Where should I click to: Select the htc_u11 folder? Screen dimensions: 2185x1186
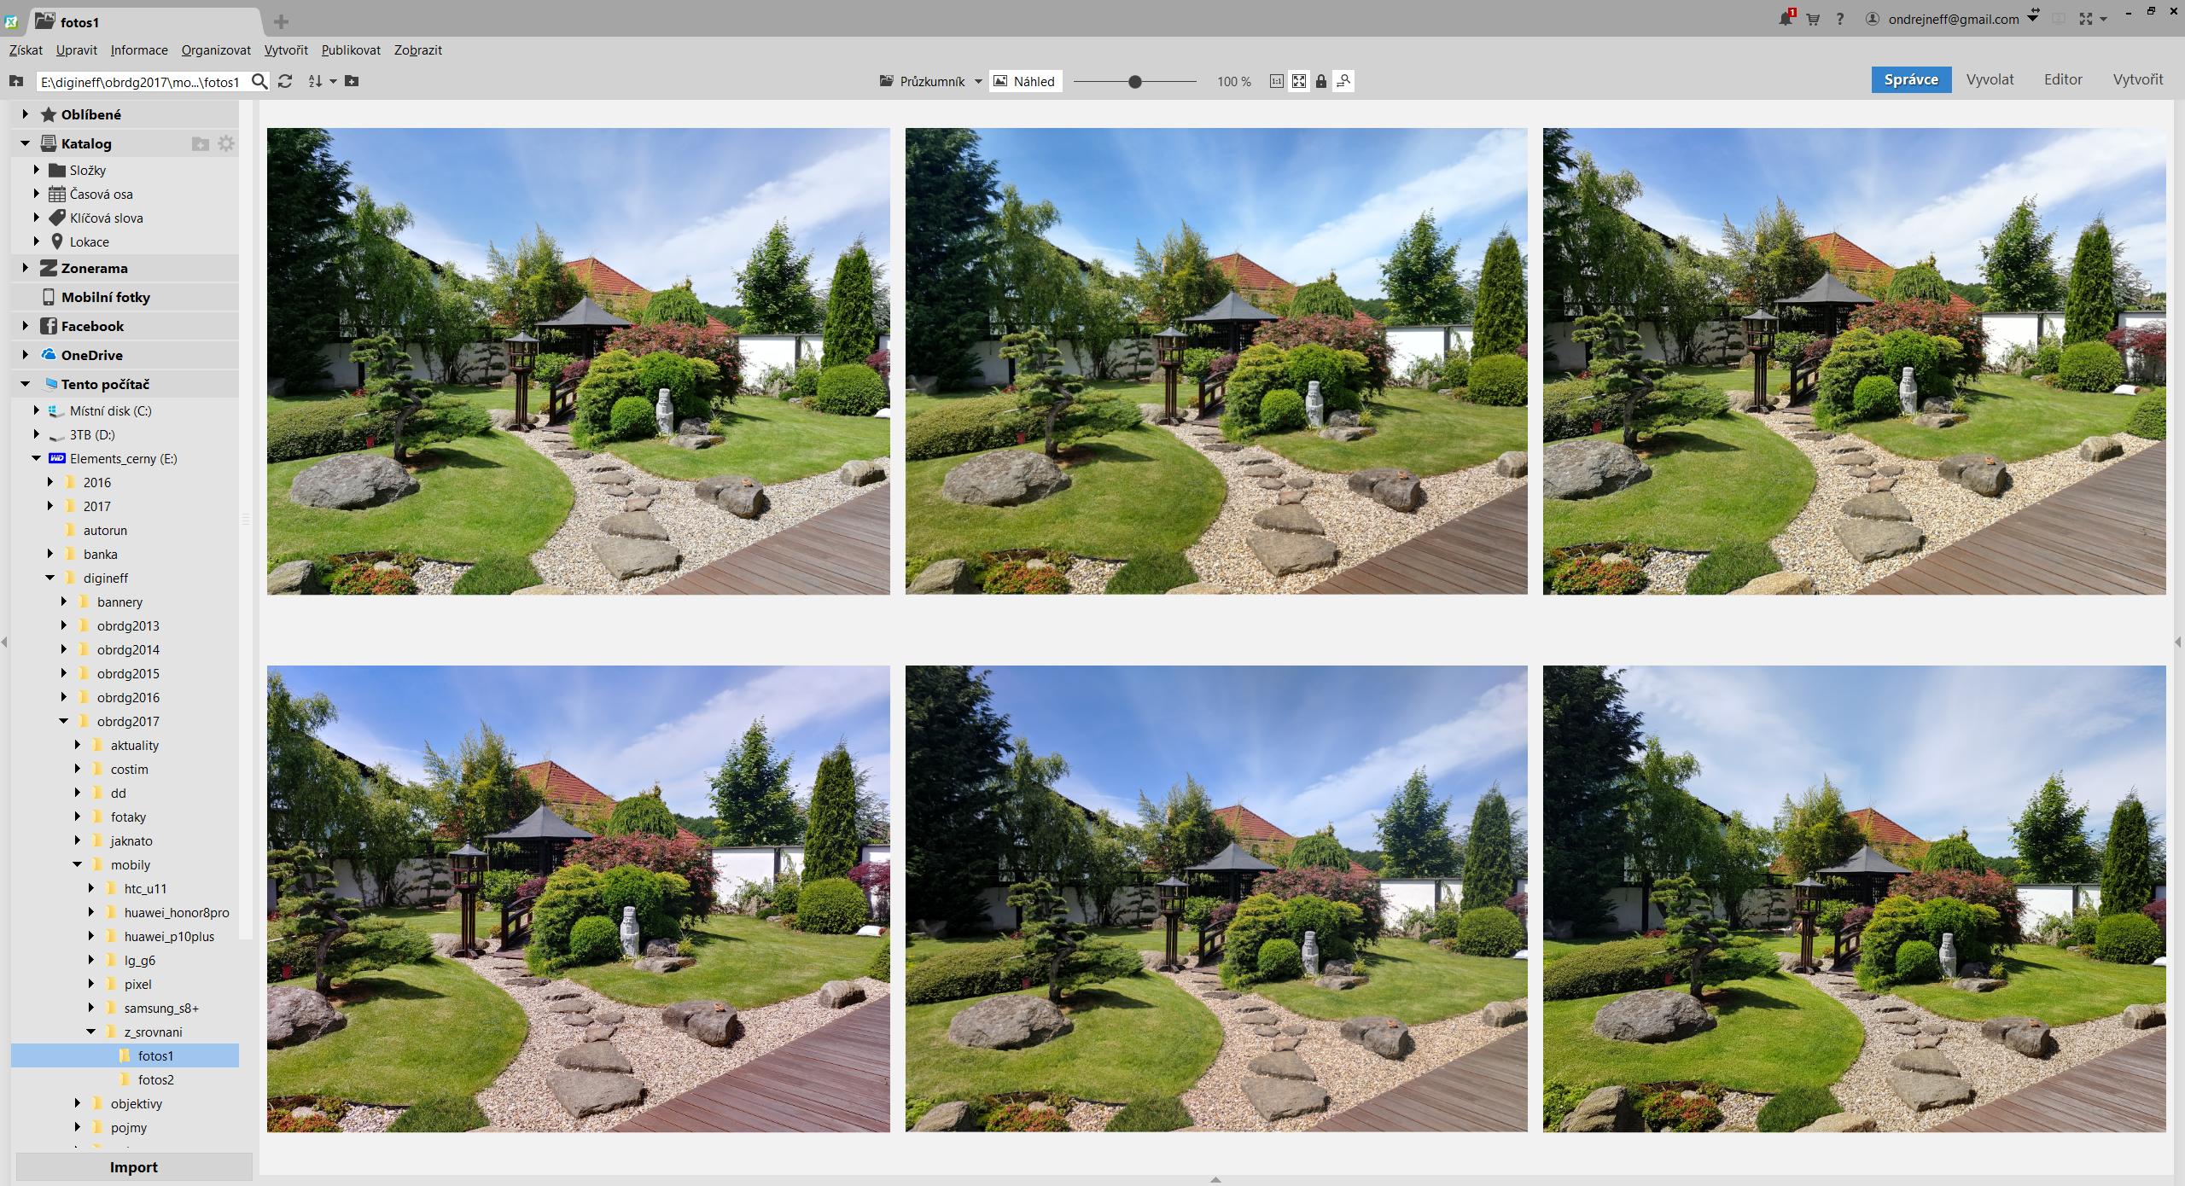(x=145, y=888)
